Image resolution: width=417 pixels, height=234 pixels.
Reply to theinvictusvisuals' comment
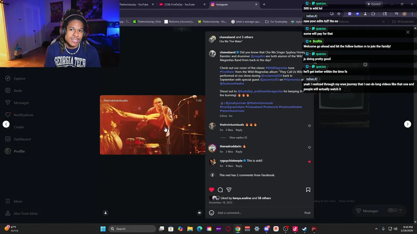239,130
